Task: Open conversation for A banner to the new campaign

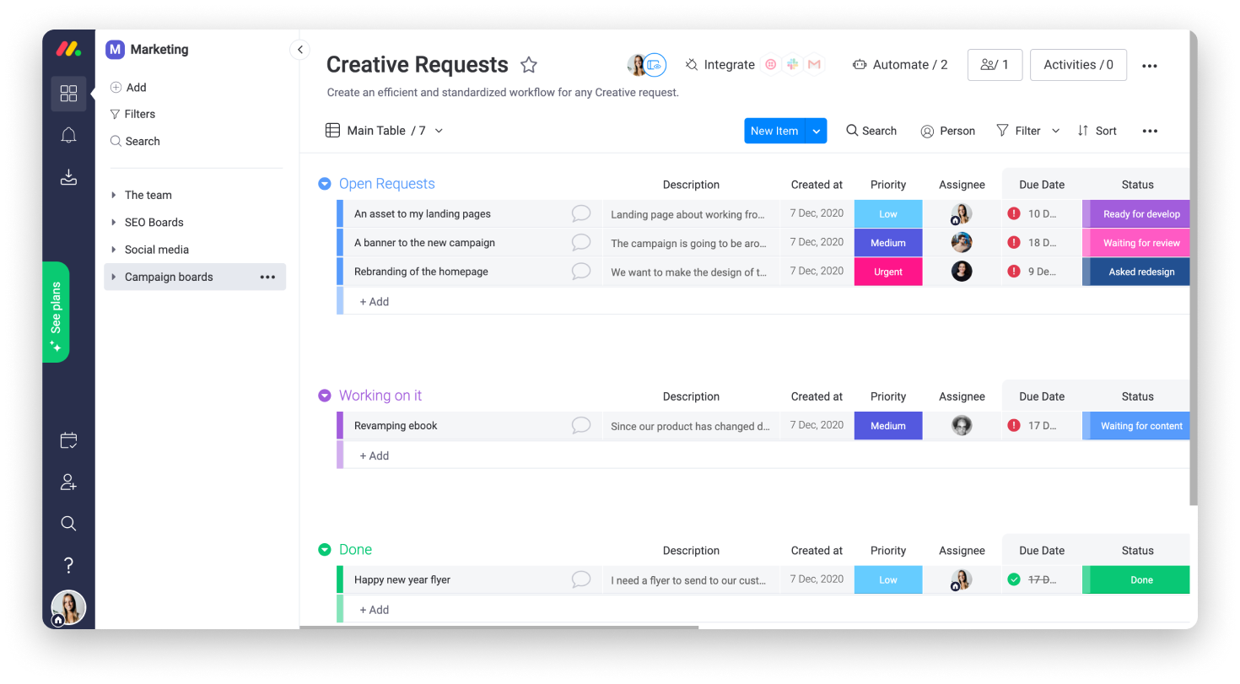Action: [x=581, y=243]
